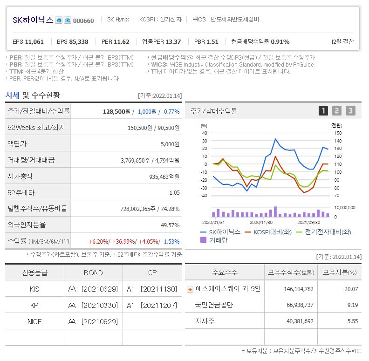Click the home icon next to SK하이닉스
Screen dimensions: 369x361
[59, 20]
